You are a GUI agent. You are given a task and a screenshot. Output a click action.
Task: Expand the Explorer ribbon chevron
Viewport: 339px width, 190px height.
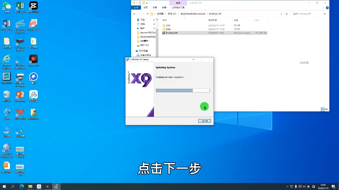323,8
